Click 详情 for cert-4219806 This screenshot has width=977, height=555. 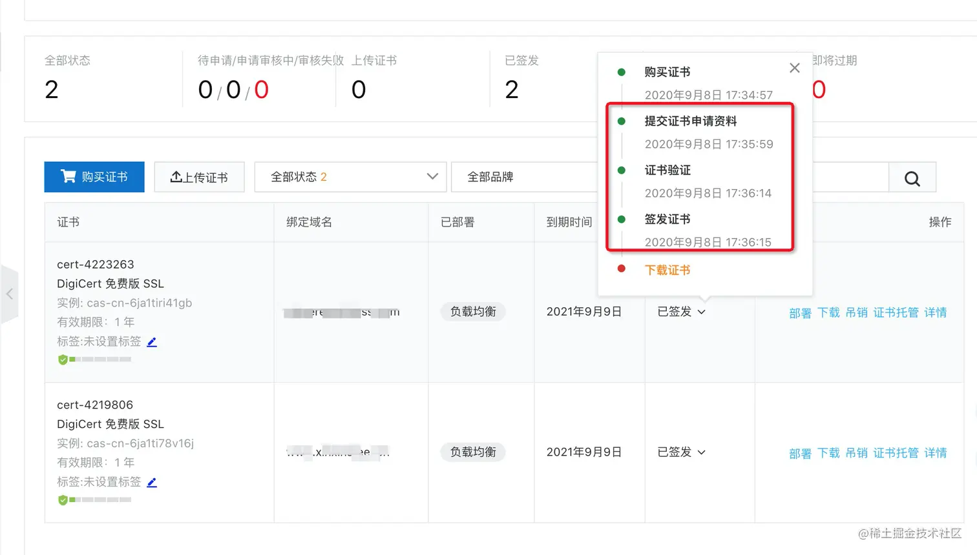936,453
